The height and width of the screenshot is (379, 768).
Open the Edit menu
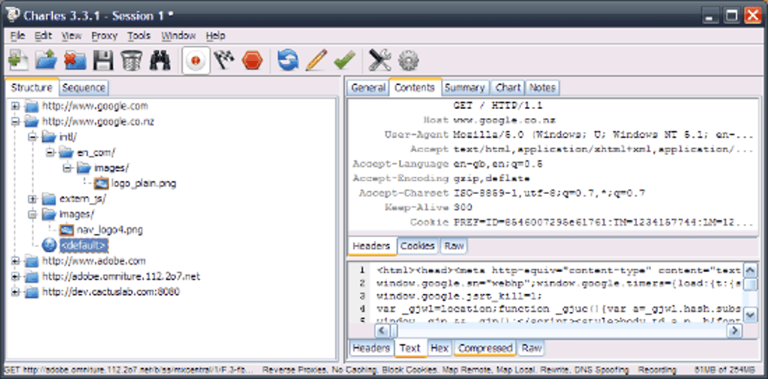[x=43, y=35]
